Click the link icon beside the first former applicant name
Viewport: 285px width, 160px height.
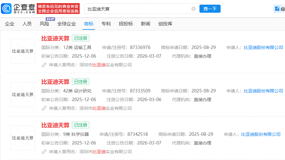pos(44,65)
